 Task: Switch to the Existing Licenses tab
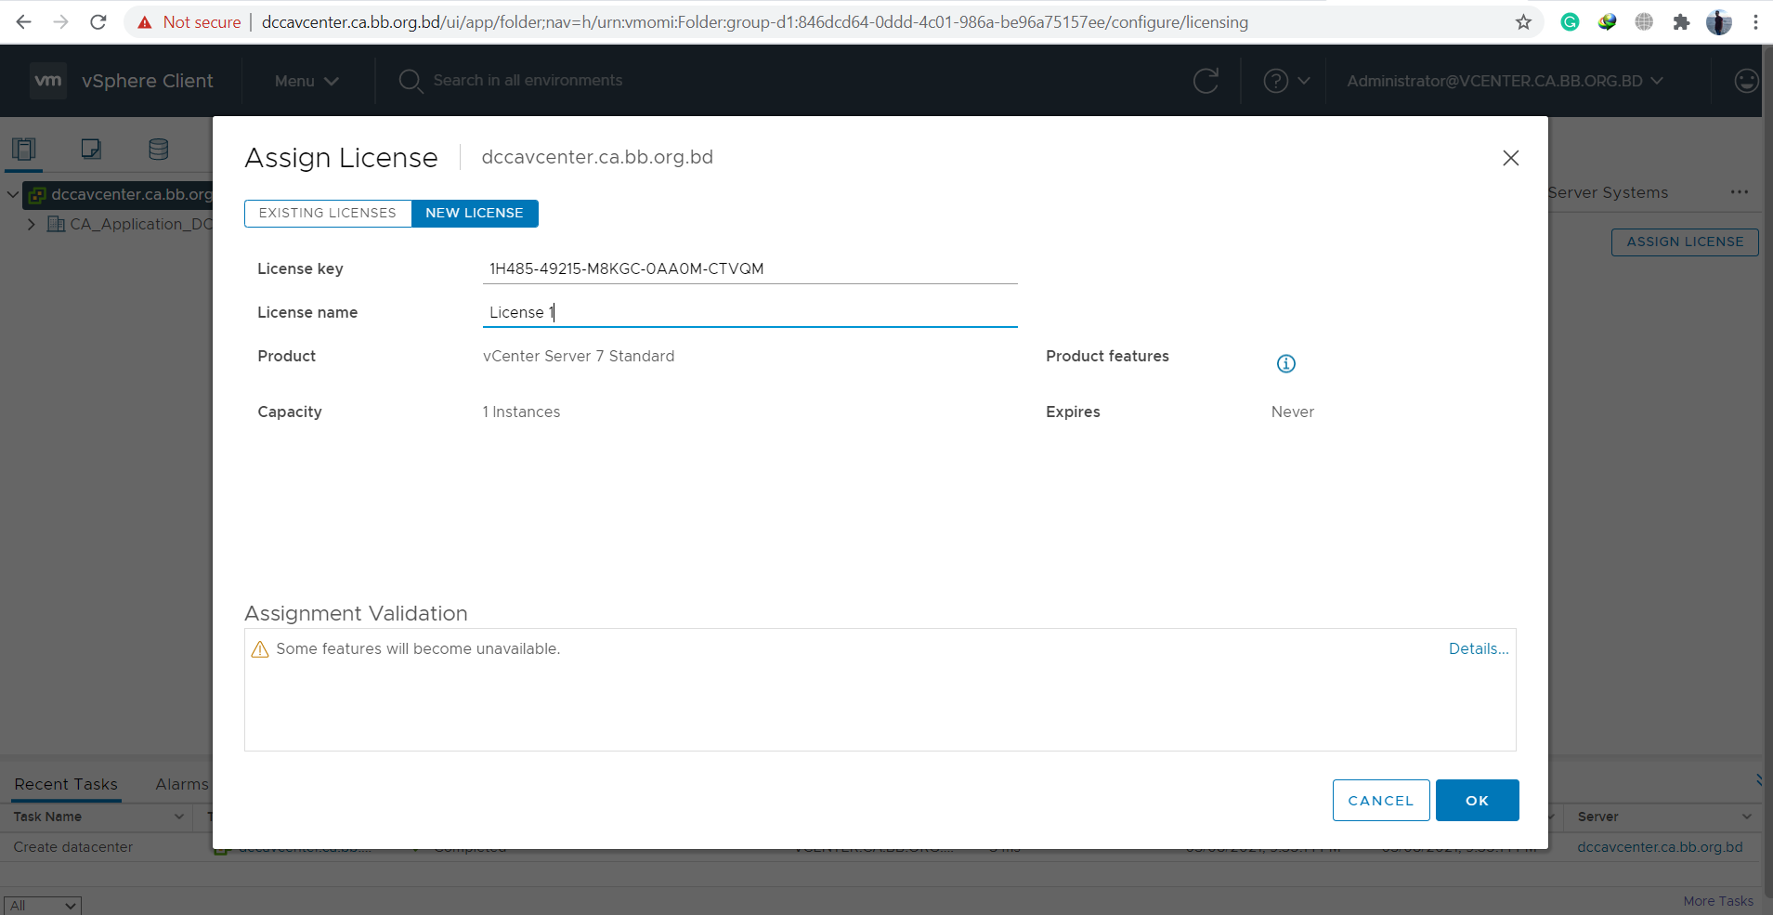pos(328,213)
